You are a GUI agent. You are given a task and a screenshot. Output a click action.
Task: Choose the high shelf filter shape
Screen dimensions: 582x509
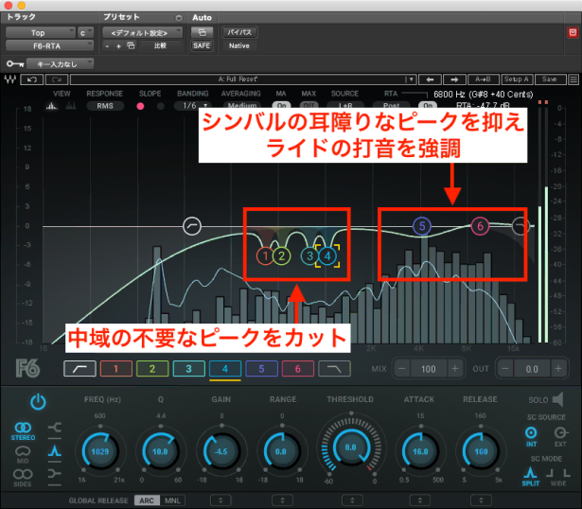coord(55,474)
